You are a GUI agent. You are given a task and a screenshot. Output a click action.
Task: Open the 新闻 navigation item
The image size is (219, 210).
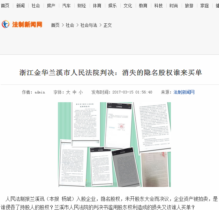(21, 6)
